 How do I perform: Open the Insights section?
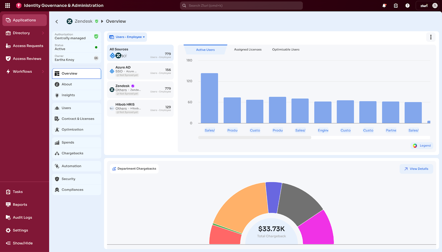coord(77,95)
